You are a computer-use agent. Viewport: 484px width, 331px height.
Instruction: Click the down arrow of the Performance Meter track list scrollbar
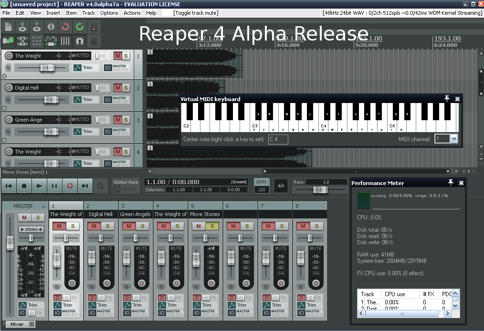click(x=455, y=305)
